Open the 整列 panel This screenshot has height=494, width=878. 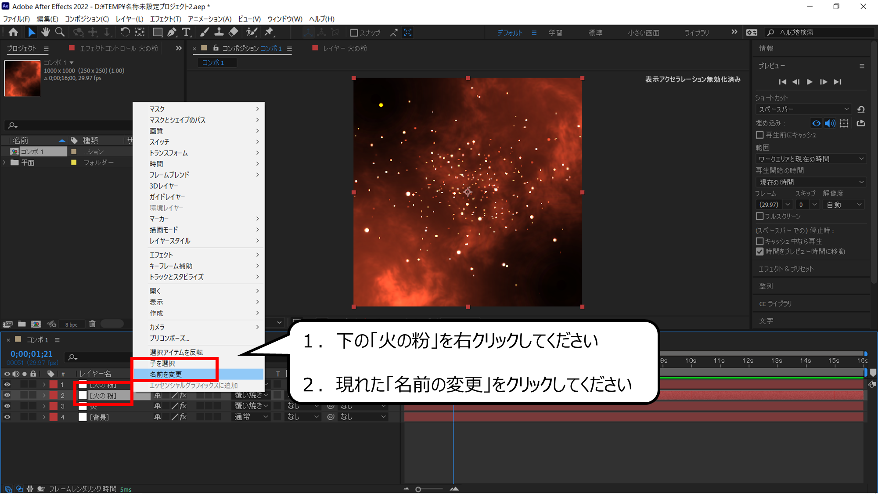point(766,286)
